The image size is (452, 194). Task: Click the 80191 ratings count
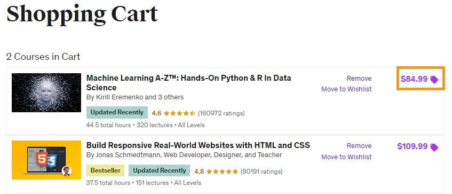261,172
